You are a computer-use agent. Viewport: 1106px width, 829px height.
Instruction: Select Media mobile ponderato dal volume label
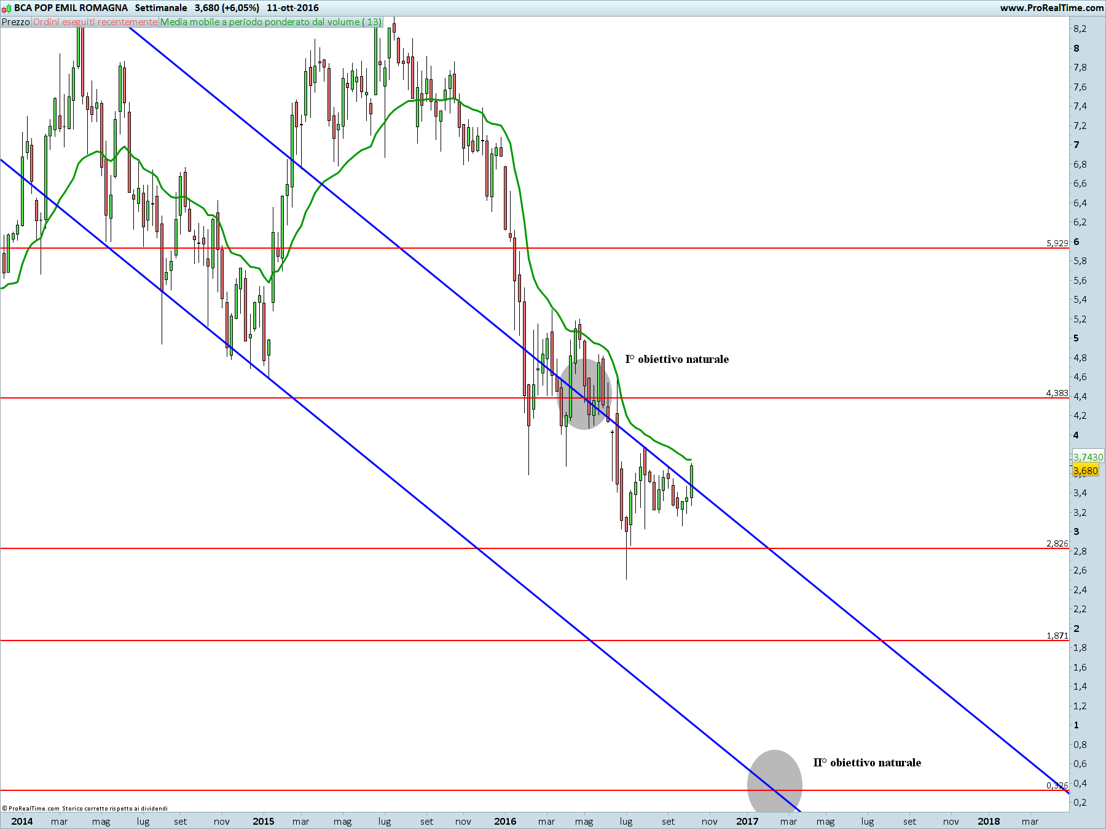pyautogui.click(x=271, y=22)
